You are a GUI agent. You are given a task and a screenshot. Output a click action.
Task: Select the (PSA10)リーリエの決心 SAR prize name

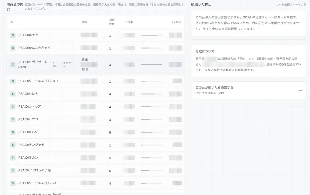coord(38,81)
